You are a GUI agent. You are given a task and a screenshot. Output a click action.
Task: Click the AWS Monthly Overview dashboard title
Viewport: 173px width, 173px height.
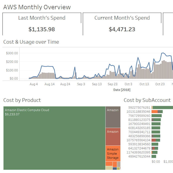click(x=37, y=7)
